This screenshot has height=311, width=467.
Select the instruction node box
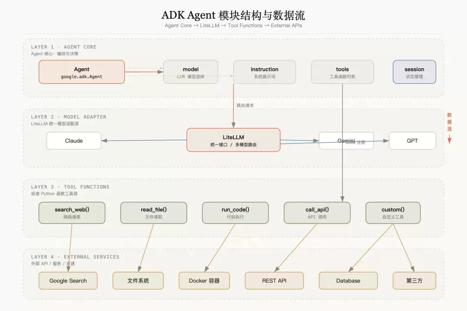(x=265, y=72)
